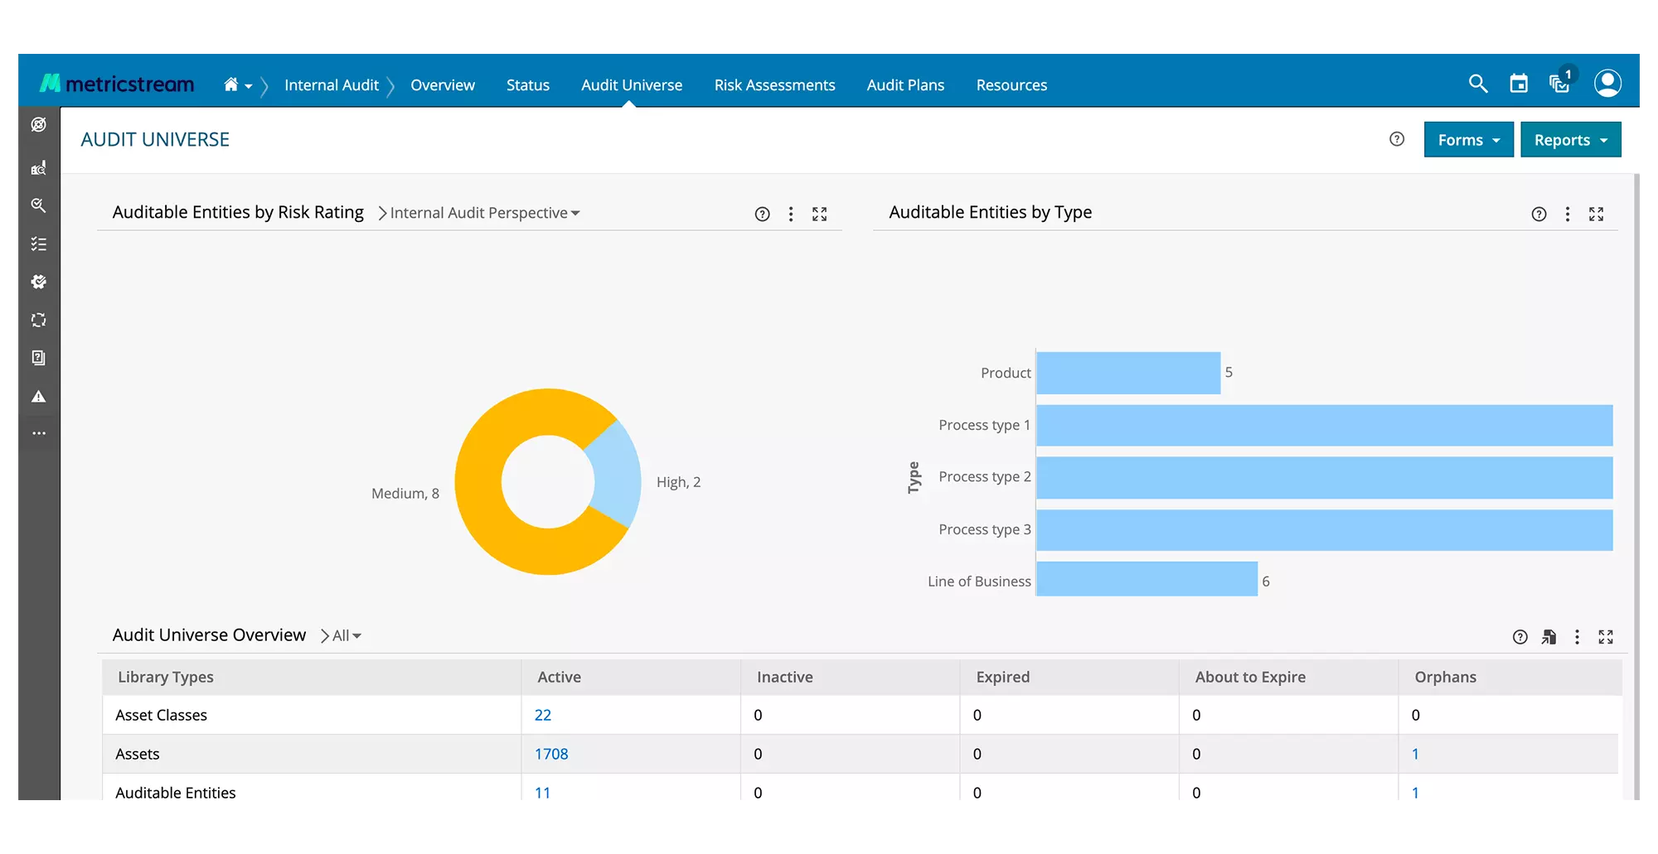Go to the Status tab

(x=528, y=84)
